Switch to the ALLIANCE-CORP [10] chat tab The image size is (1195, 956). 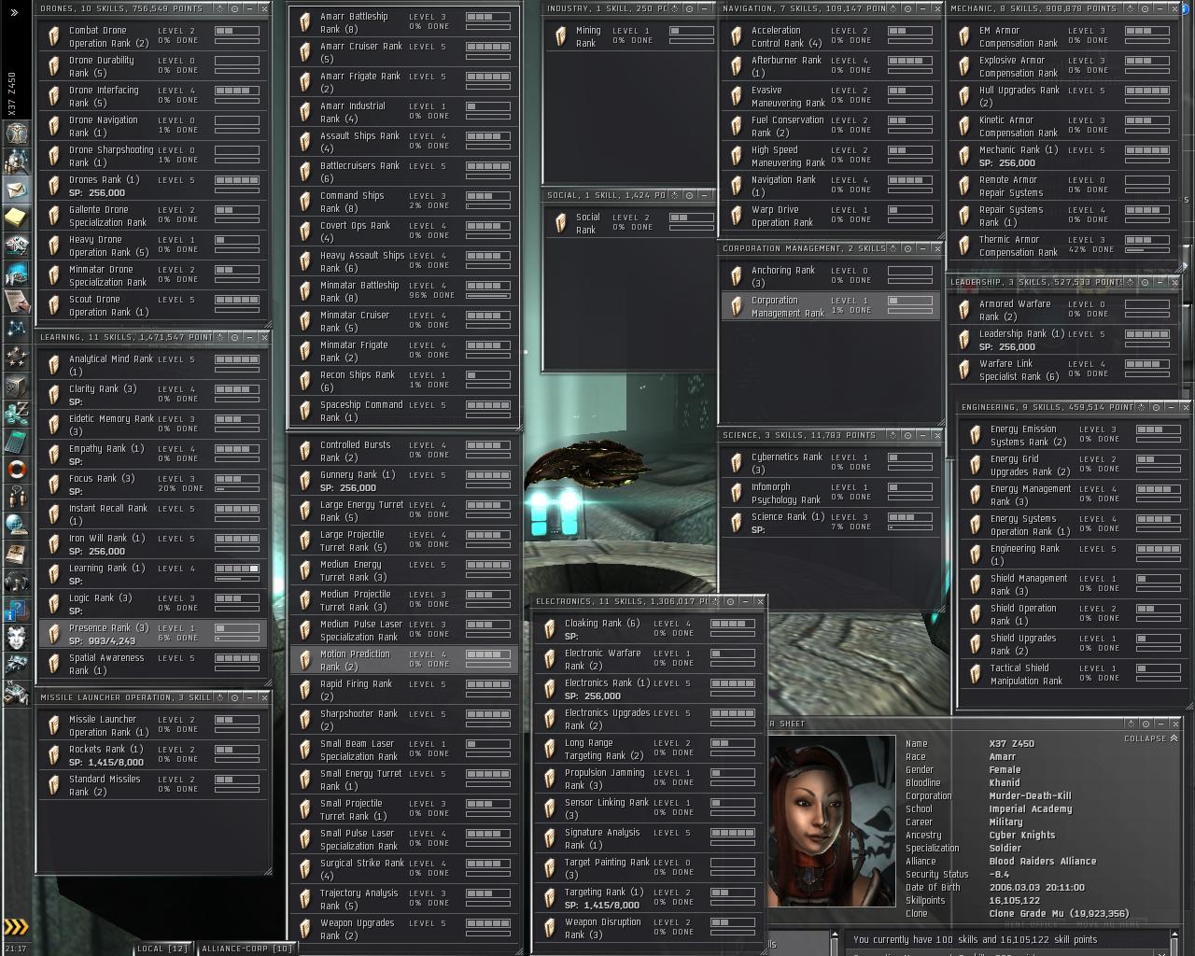tap(248, 949)
